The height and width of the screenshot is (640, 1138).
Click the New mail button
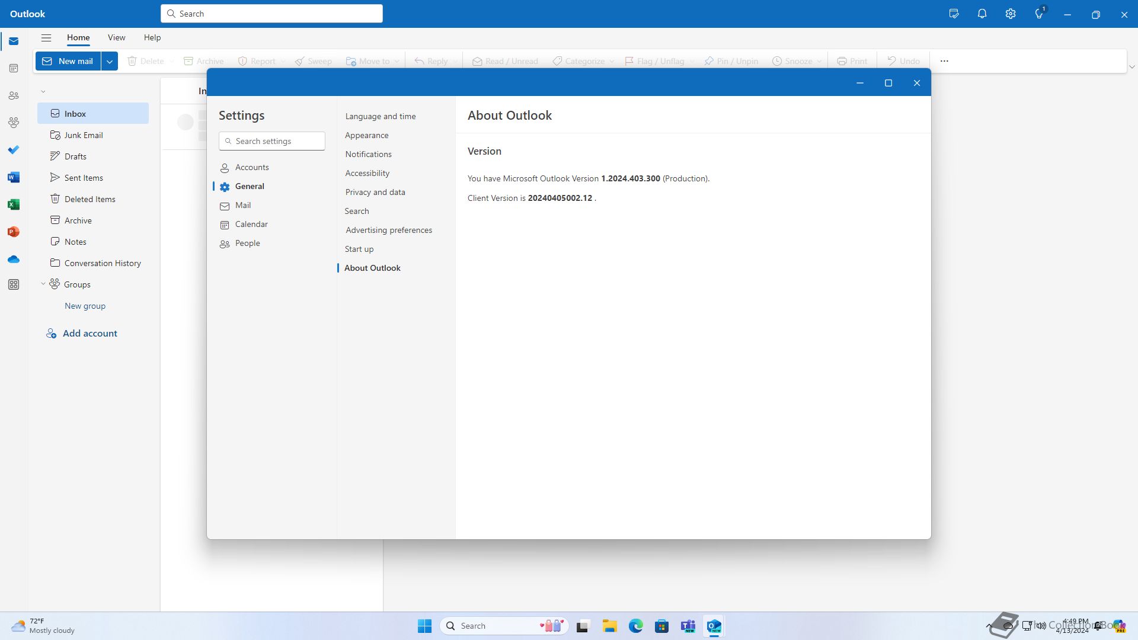(x=68, y=61)
